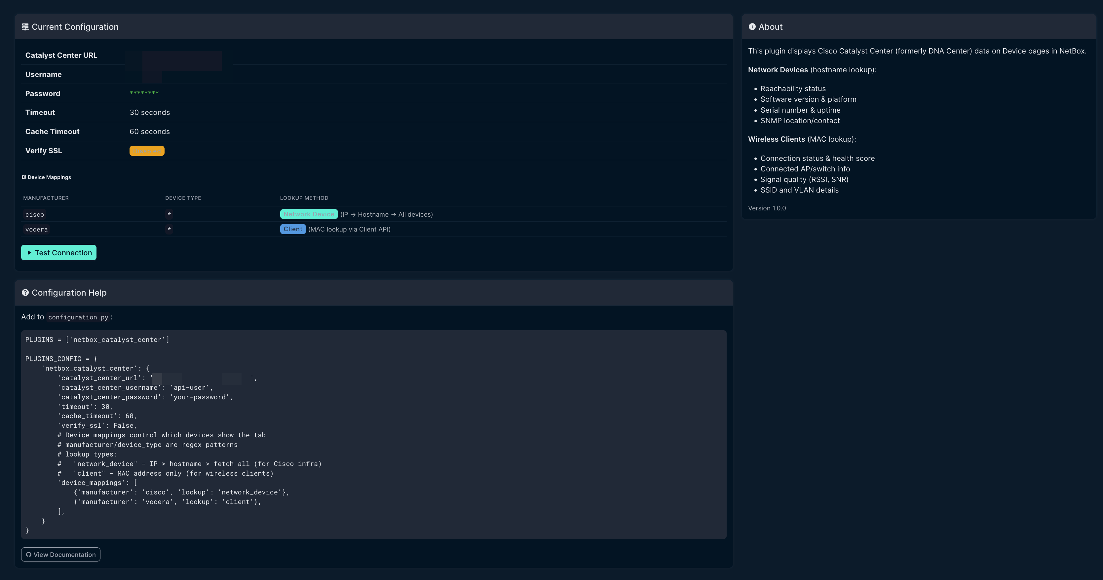Image resolution: width=1103 pixels, height=580 pixels.
Task: Select the cisco manufacturer entry
Action: 35,214
